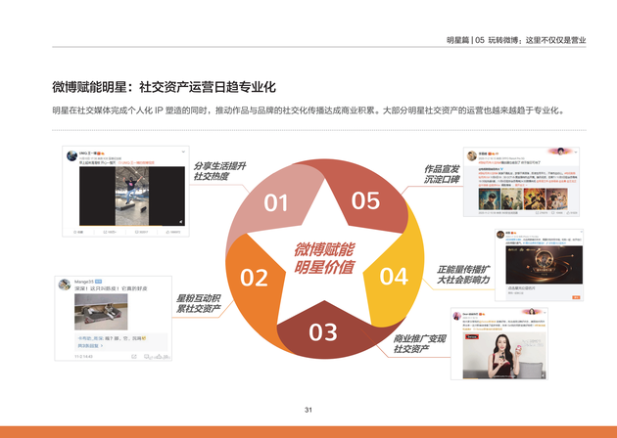The height and width of the screenshot is (438, 617).
Task: Select dark red segment 03 of the diagram
Action: tap(323, 332)
